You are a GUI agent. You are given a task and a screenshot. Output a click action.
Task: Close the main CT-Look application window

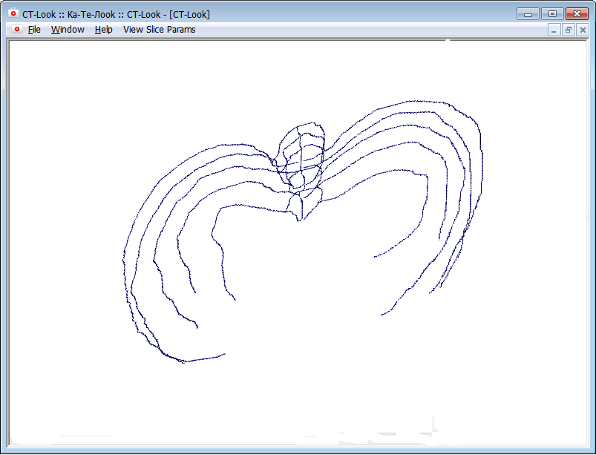[577, 14]
